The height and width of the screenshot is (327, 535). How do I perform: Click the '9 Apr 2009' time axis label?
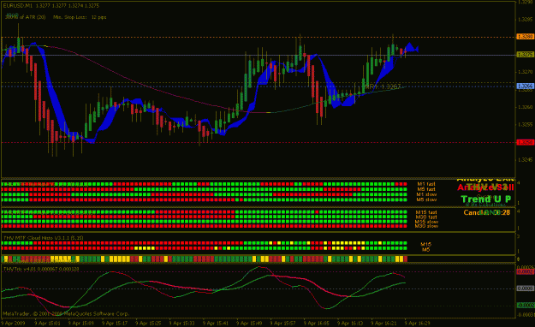13,323
